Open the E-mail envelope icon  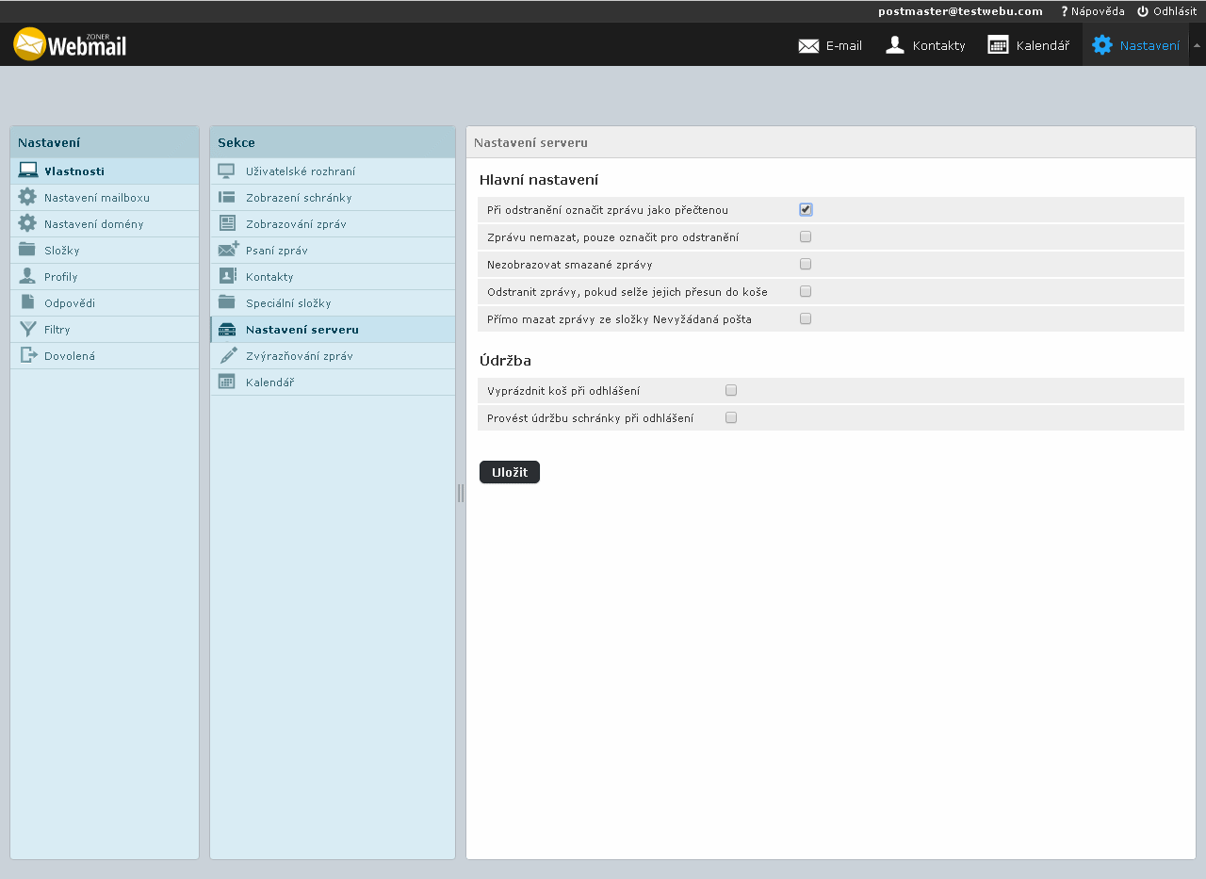point(808,45)
